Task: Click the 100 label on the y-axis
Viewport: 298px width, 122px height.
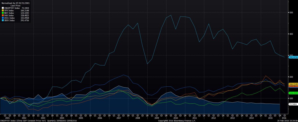Action: coord(291,98)
